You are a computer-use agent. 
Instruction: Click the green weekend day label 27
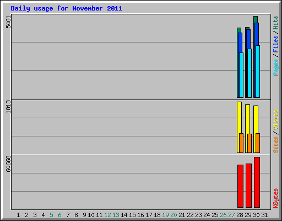pos(231,215)
